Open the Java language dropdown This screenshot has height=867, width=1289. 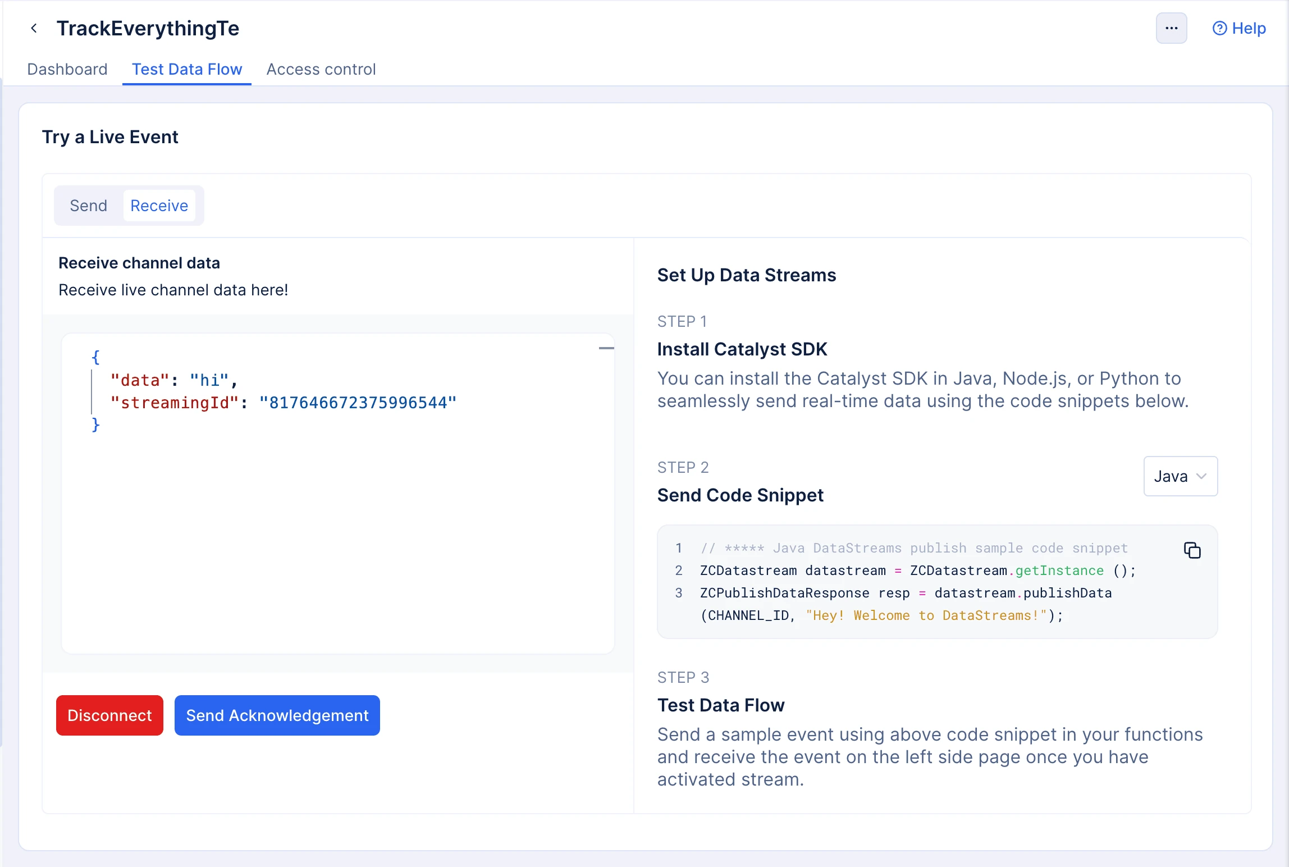point(1181,476)
